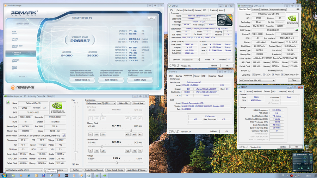Toggle the CUDA checkbox in GPU-Z
This screenshot has width=317, height=178.
(264, 75)
